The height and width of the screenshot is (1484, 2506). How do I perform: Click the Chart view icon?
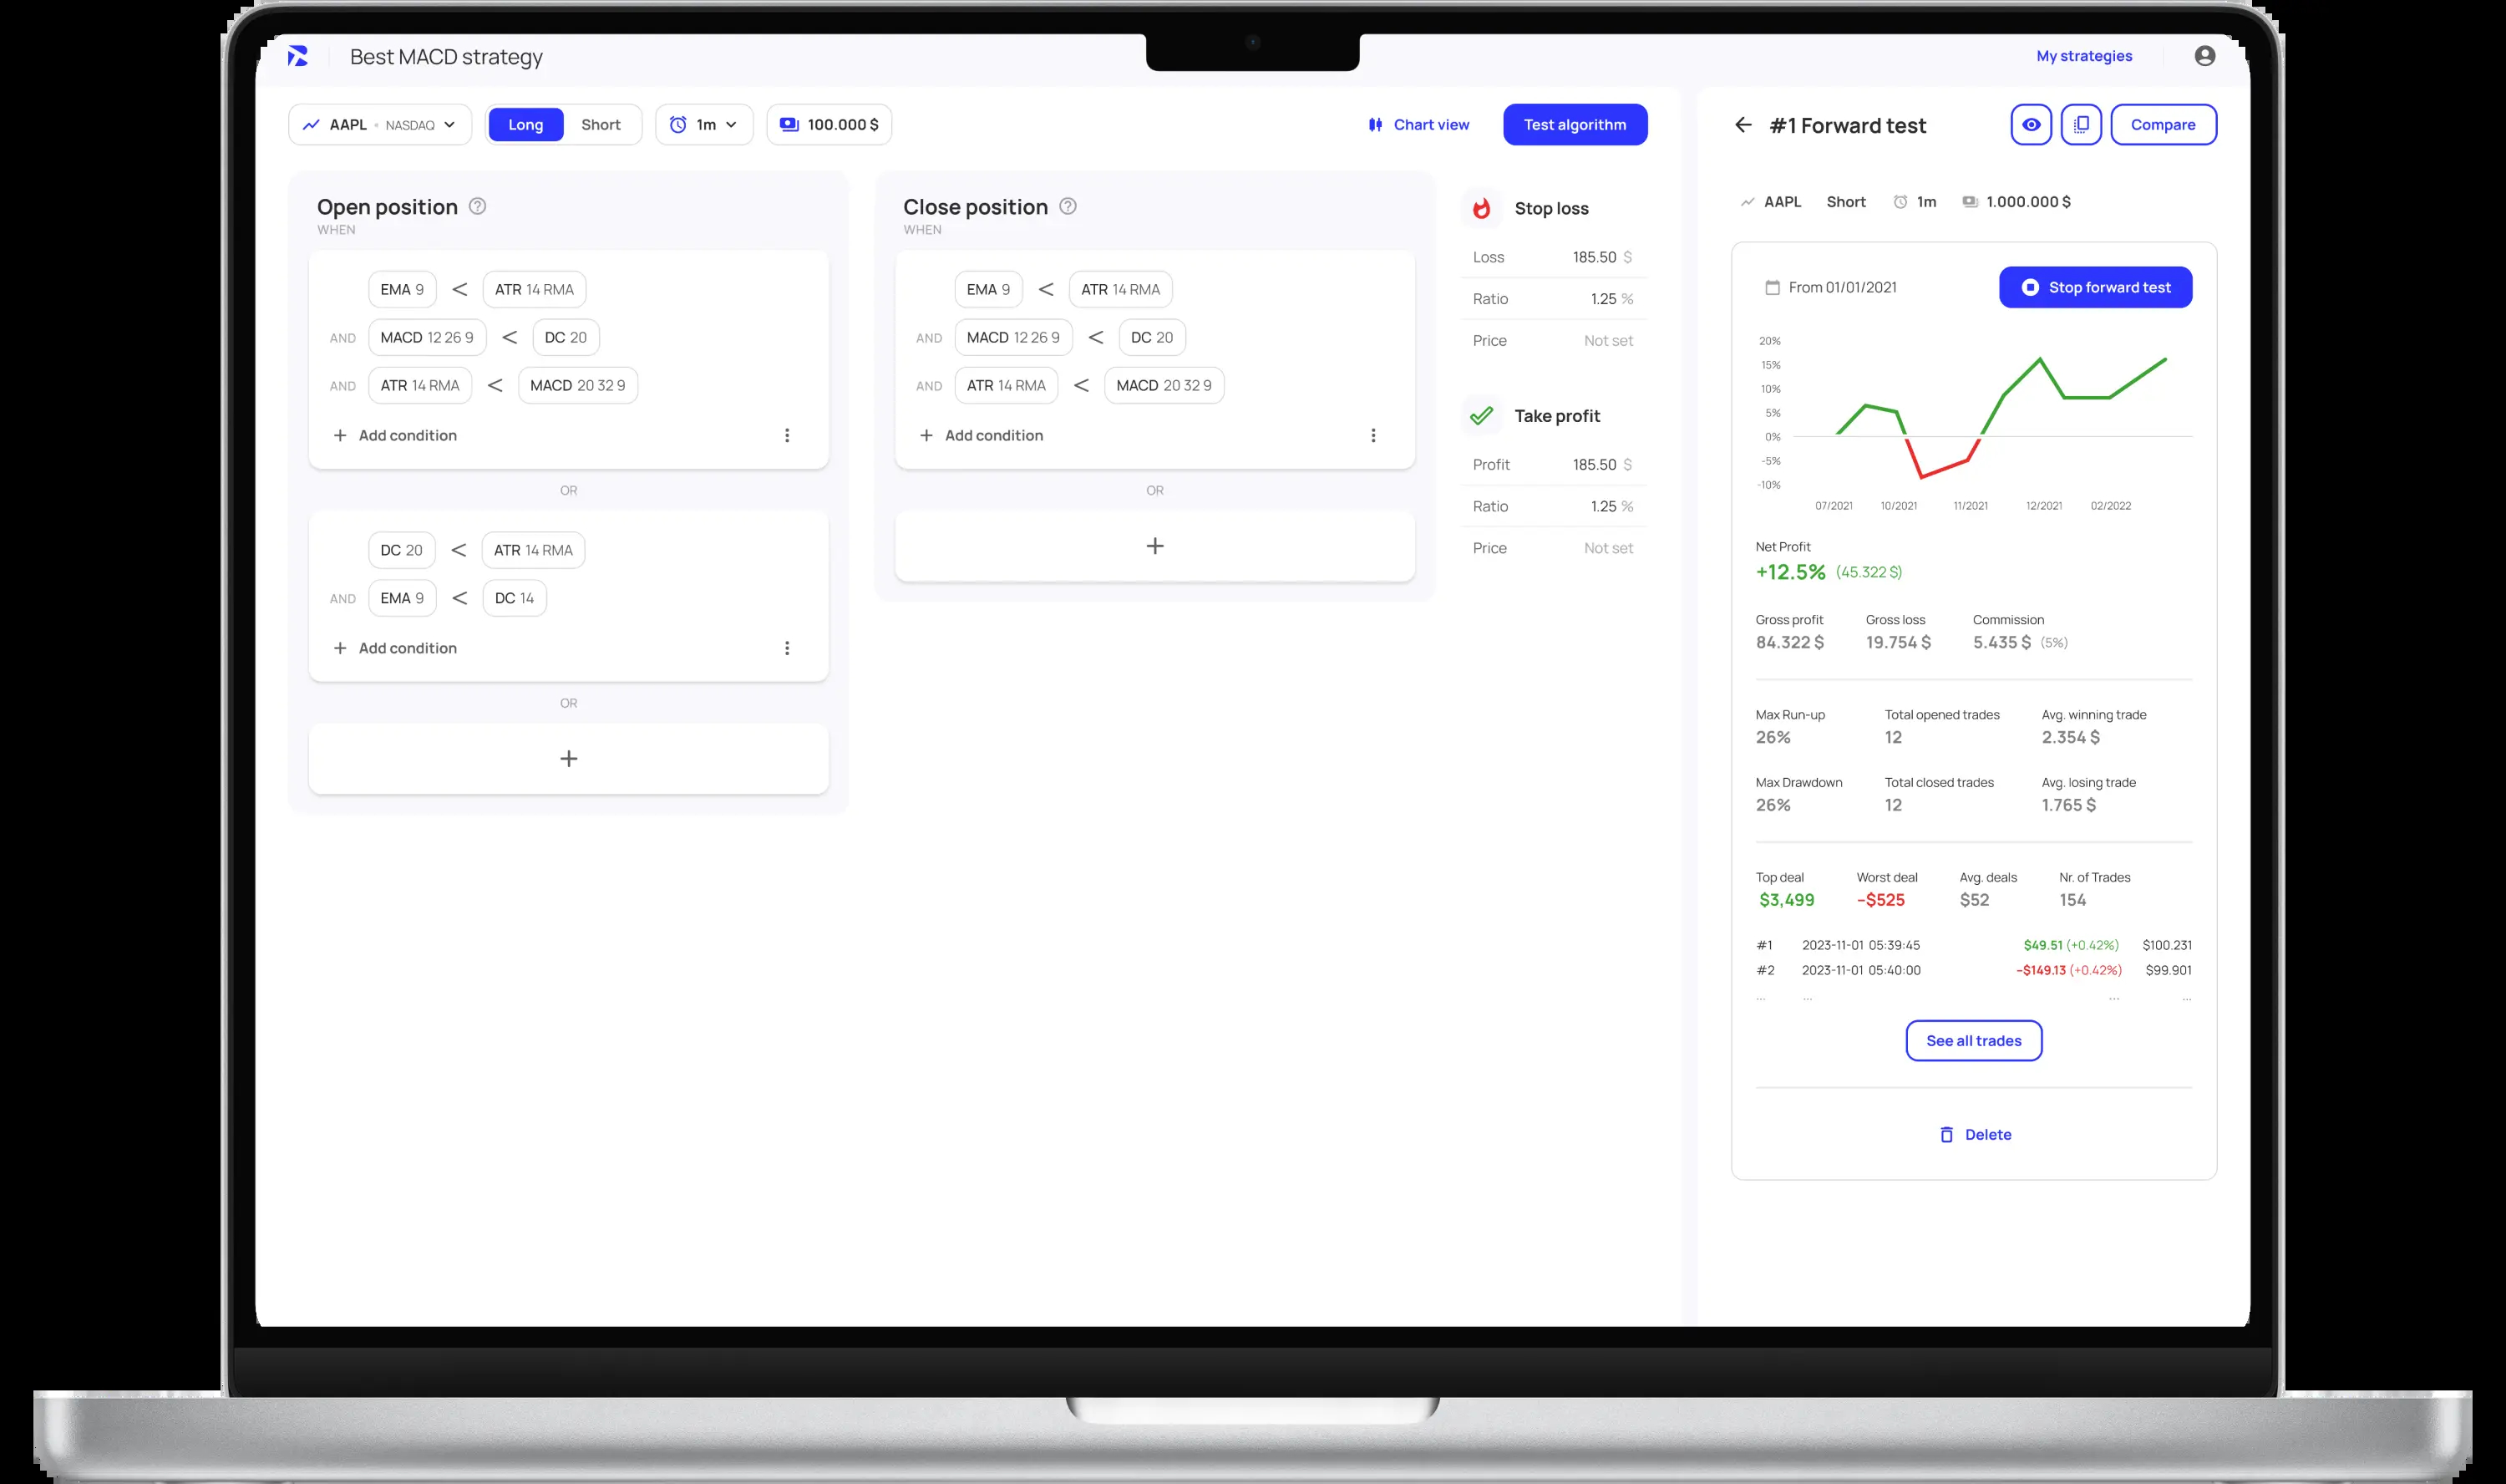(1376, 124)
